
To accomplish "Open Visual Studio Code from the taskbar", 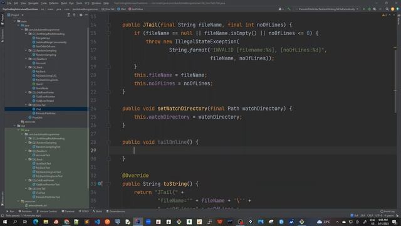I will point(97,222).
